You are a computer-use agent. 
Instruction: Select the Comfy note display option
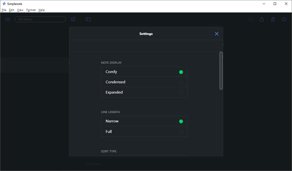pyautogui.click(x=144, y=72)
